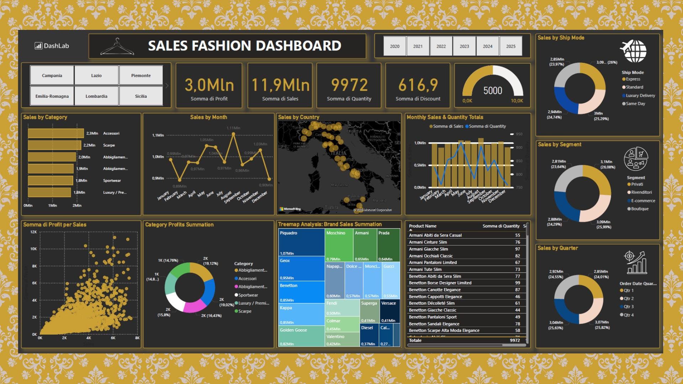The image size is (683, 384).
Task: Click the 5000 gauge chart
Action: click(493, 86)
